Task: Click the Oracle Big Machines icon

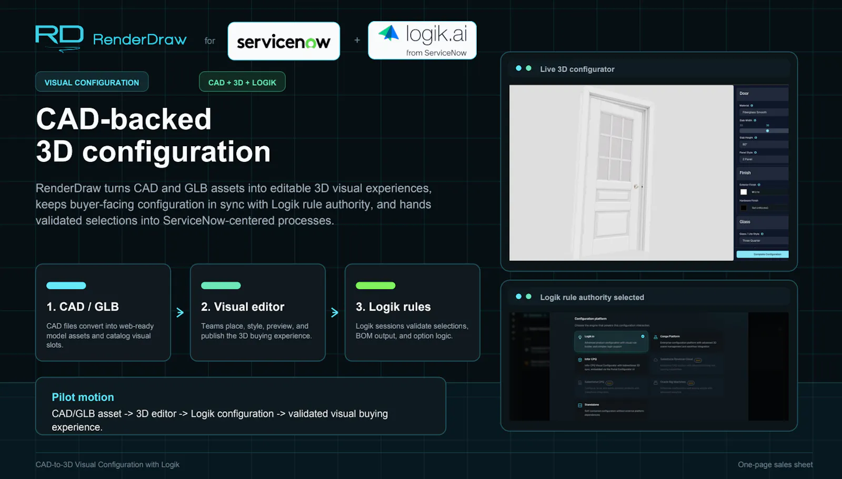Action: click(656, 383)
